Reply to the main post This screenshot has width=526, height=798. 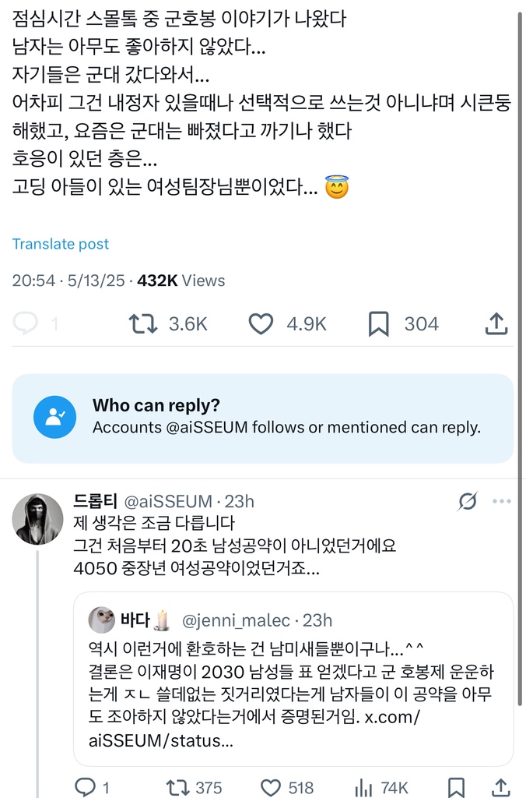(x=27, y=324)
